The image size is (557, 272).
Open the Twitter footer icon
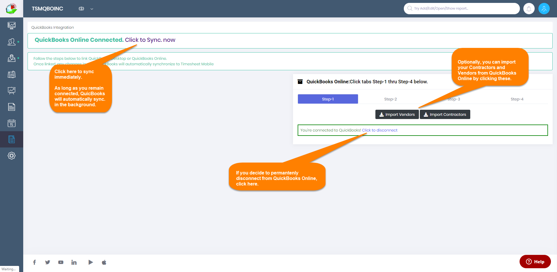click(x=48, y=262)
